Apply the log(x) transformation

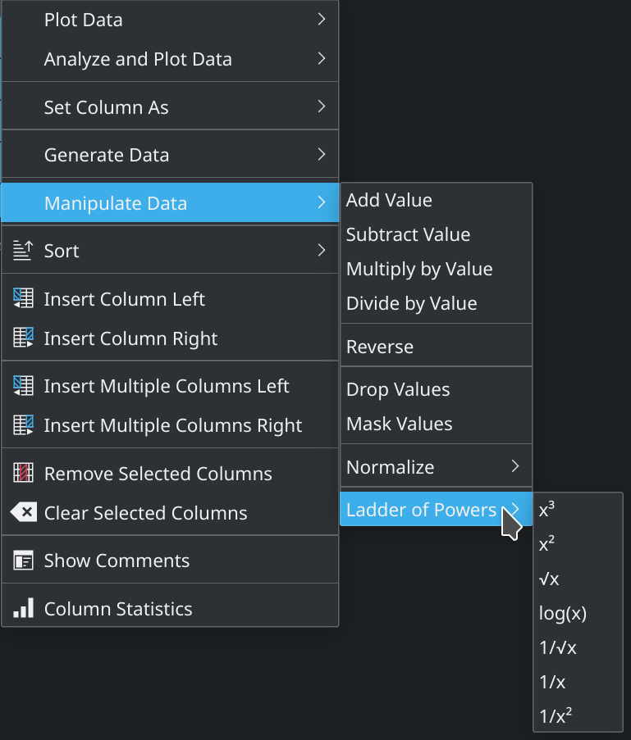coord(562,613)
